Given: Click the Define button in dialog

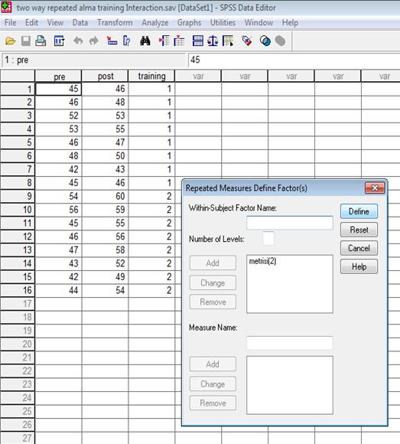Looking at the screenshot, I should 359,211.
